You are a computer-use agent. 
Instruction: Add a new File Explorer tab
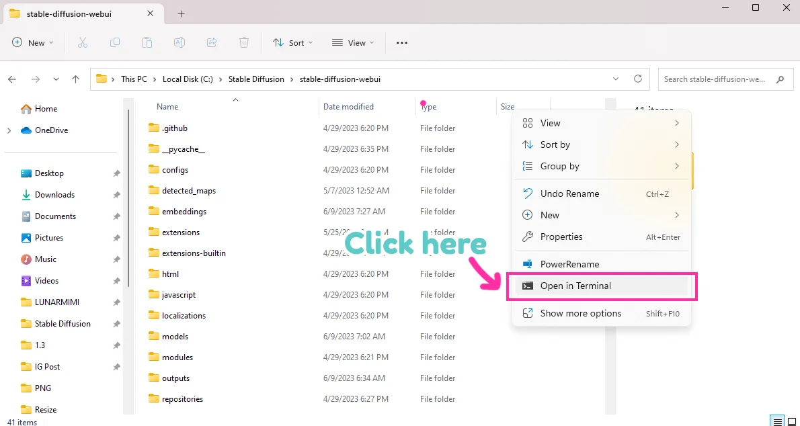click(181, 14)
